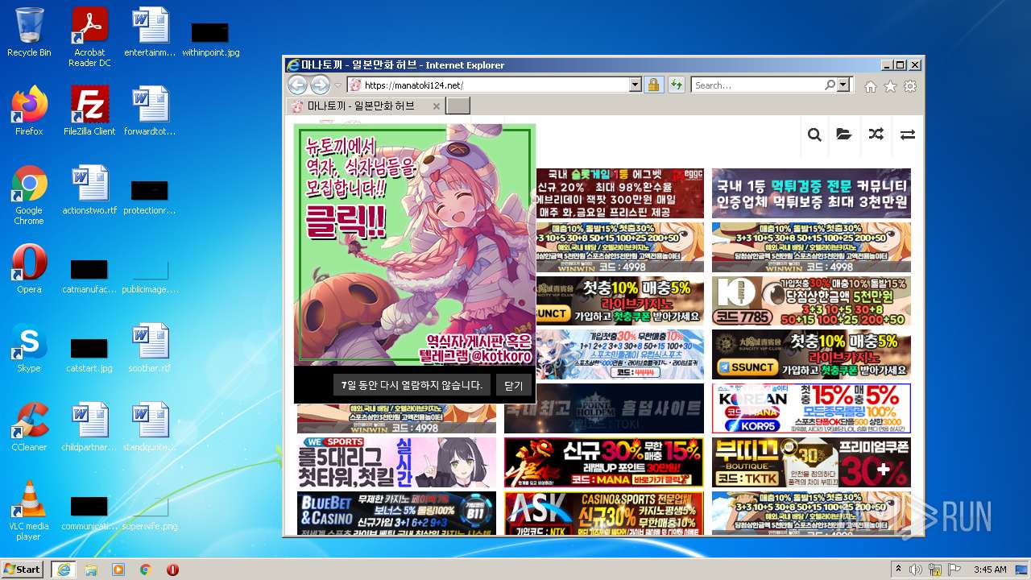Open the ASK CASINO&SPORTS banner

[x=603, y=513]
